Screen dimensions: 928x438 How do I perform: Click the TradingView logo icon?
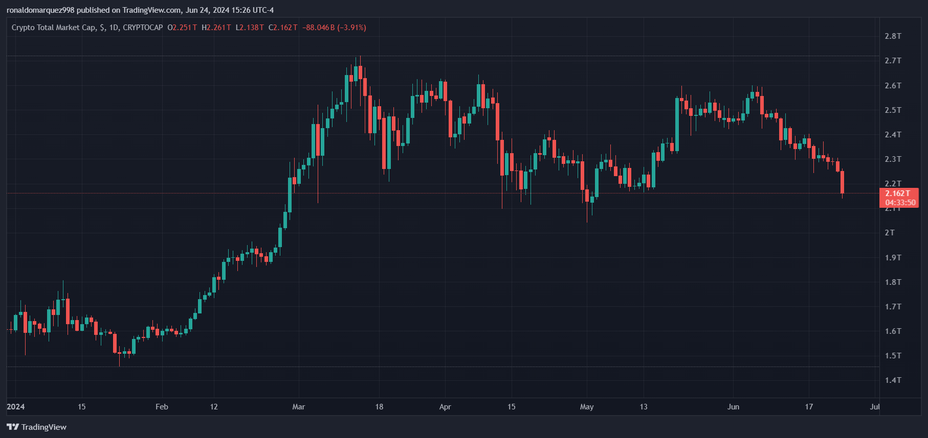13,427
